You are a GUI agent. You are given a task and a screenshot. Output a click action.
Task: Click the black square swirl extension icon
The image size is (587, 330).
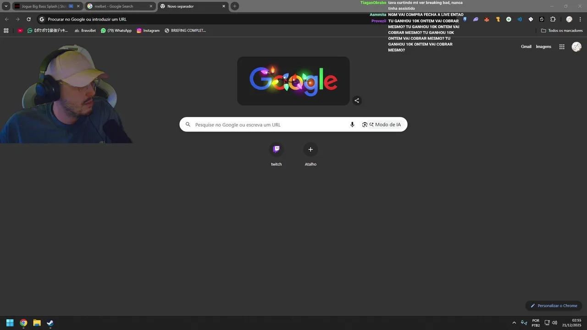(x=542, y=19)
